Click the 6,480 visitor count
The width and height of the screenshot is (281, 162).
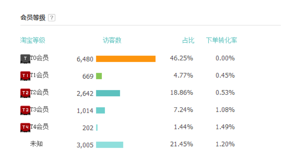click(85, 59)
